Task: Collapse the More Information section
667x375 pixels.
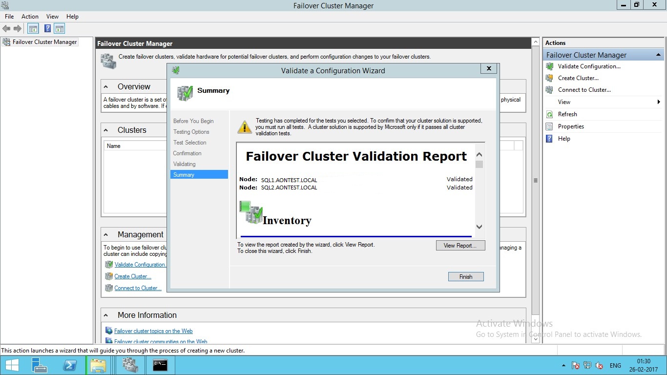Action: (106, 315)
